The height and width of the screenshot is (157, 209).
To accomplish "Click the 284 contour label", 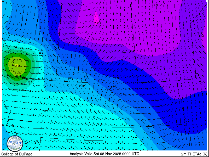I will coord(109,90).
